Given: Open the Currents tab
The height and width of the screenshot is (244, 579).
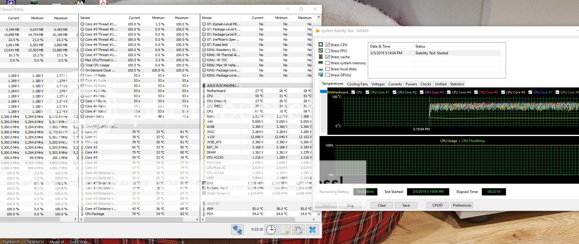Looking at the screenshot, I should point(395,84).
